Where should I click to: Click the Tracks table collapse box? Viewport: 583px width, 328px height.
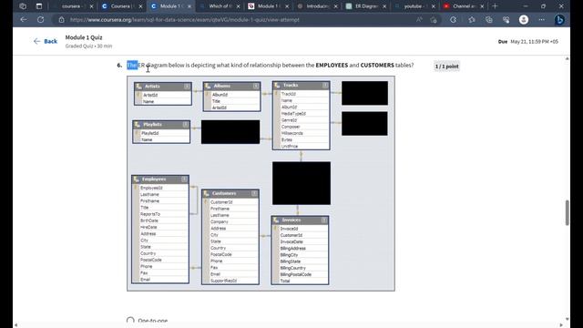coord(325,85)
